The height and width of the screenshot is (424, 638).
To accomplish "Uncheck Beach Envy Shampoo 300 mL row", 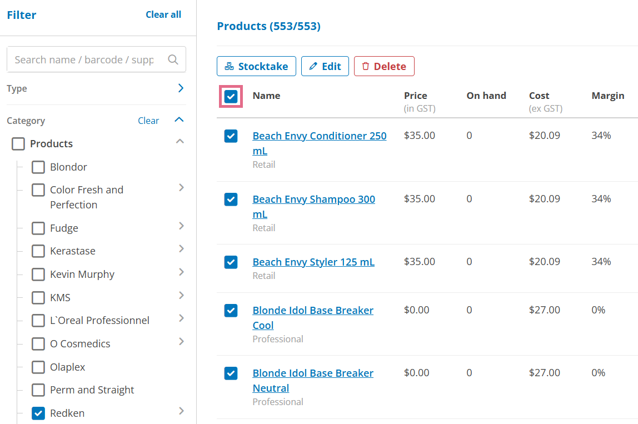I will pos(231,199).
